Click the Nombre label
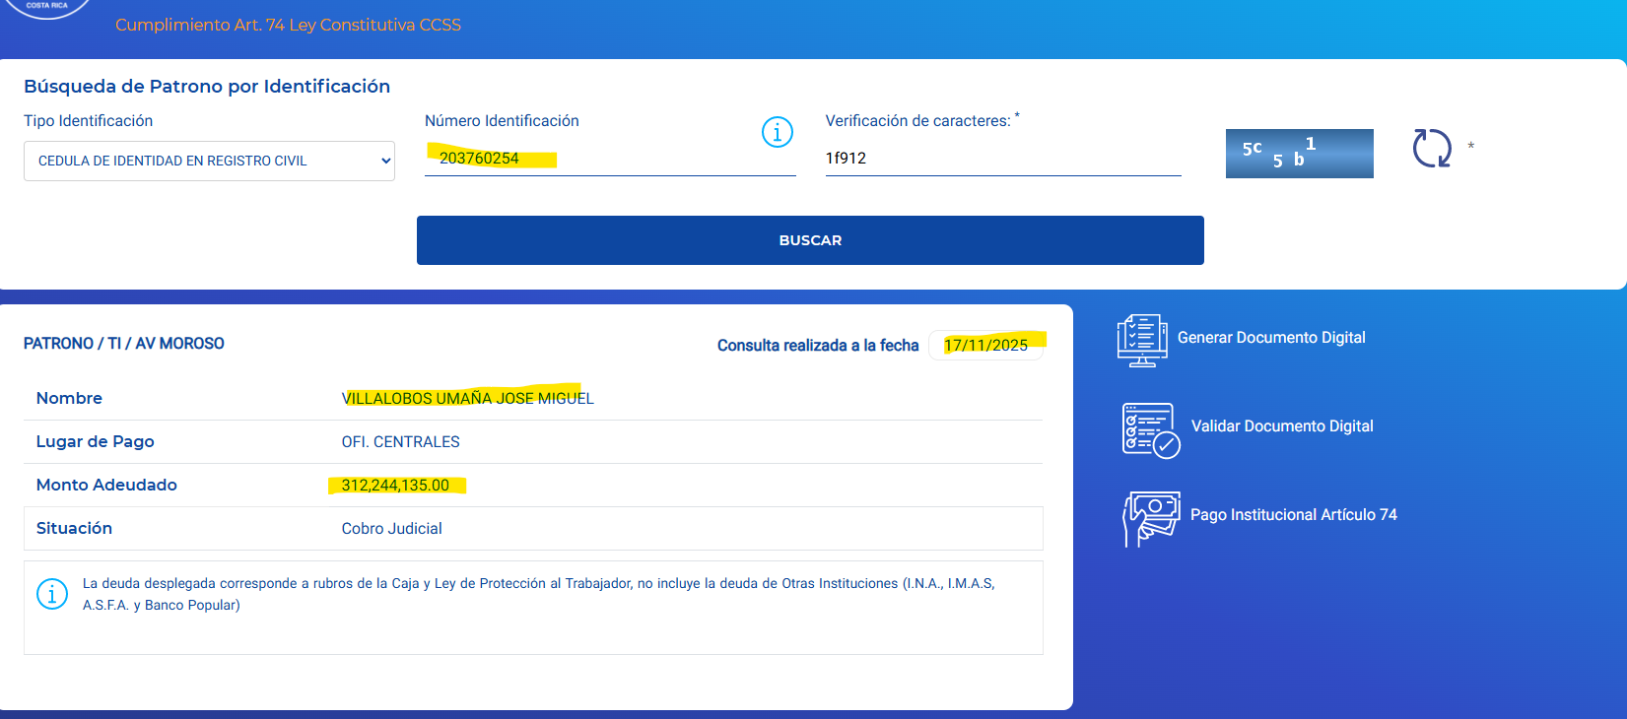1627x719 pixels. tap(69, 398)
